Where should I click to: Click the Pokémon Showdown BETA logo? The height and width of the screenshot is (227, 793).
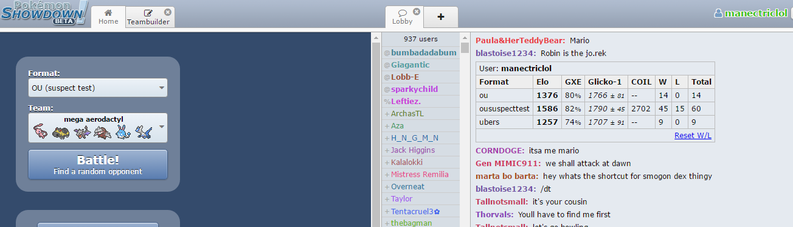(44, 13)
